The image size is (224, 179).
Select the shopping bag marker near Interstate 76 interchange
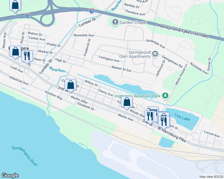click(x=15, y=6)
